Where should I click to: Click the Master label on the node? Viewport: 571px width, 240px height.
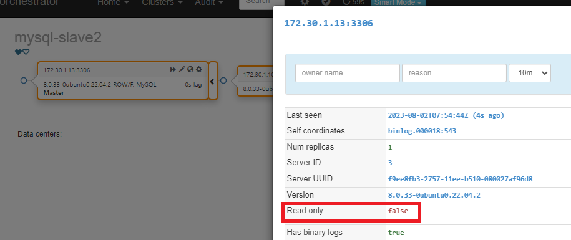click(x=54, y=93)
